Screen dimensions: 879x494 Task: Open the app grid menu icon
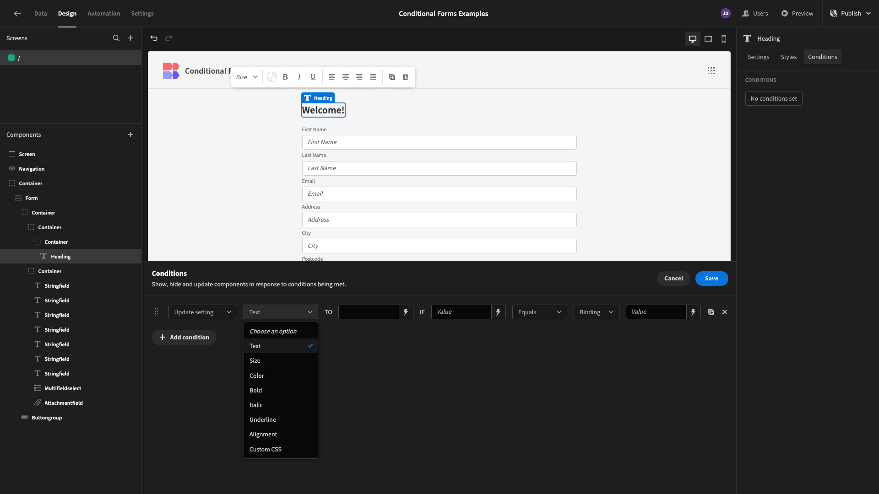coord(711,71)
